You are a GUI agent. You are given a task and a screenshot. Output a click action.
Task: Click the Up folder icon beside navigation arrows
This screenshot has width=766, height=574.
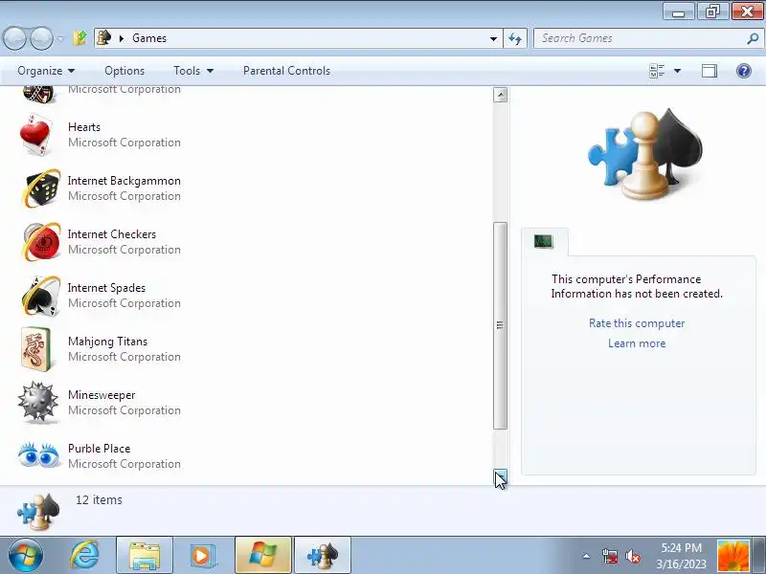coord(80,38)
